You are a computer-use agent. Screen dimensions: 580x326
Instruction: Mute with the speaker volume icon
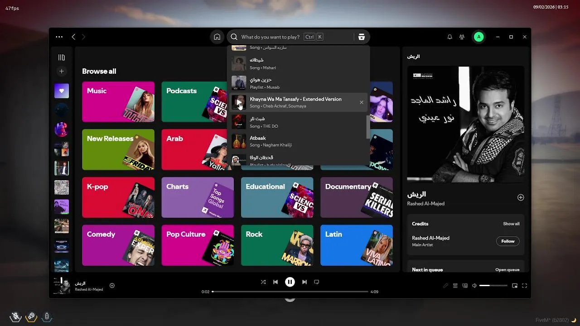pos(474,286)
